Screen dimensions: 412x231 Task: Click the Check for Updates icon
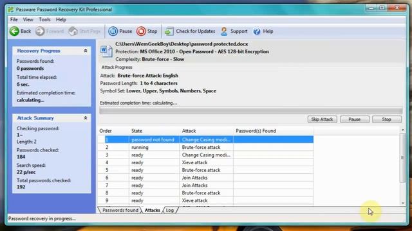click(x=169, y=31)
